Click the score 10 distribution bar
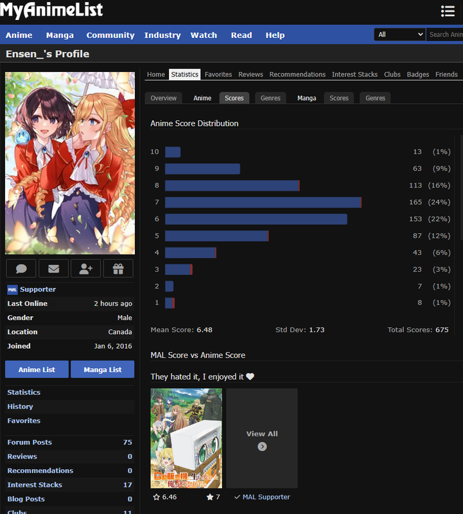 [173, 152]
